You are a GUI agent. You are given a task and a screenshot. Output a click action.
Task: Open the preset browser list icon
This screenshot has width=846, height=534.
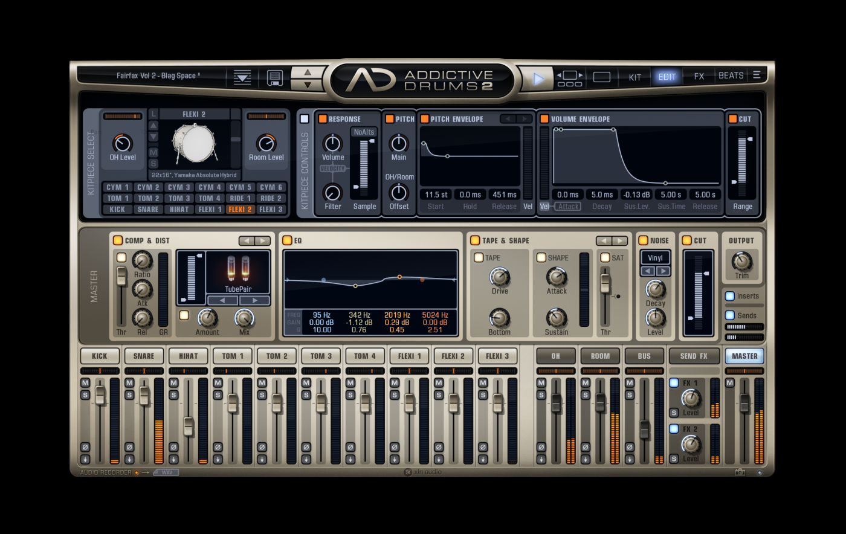(x=242, y=77)
